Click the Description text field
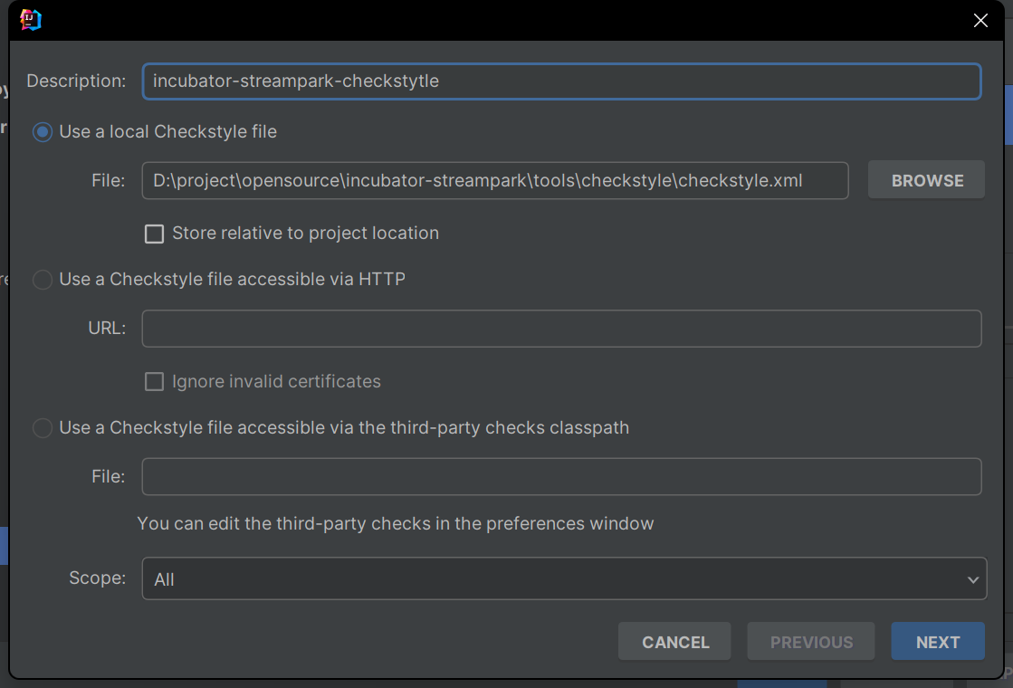This screenshot has height=688, width=1013. coord(561,81)
